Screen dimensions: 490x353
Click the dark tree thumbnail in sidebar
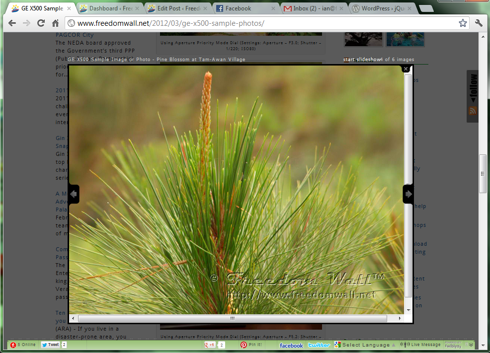(x=363, y=39)
